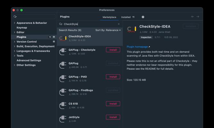Viewport: 214px width, 128px height.
Task: Expand the Tools section
Action: pyautogui.click(x=14, y=56)
